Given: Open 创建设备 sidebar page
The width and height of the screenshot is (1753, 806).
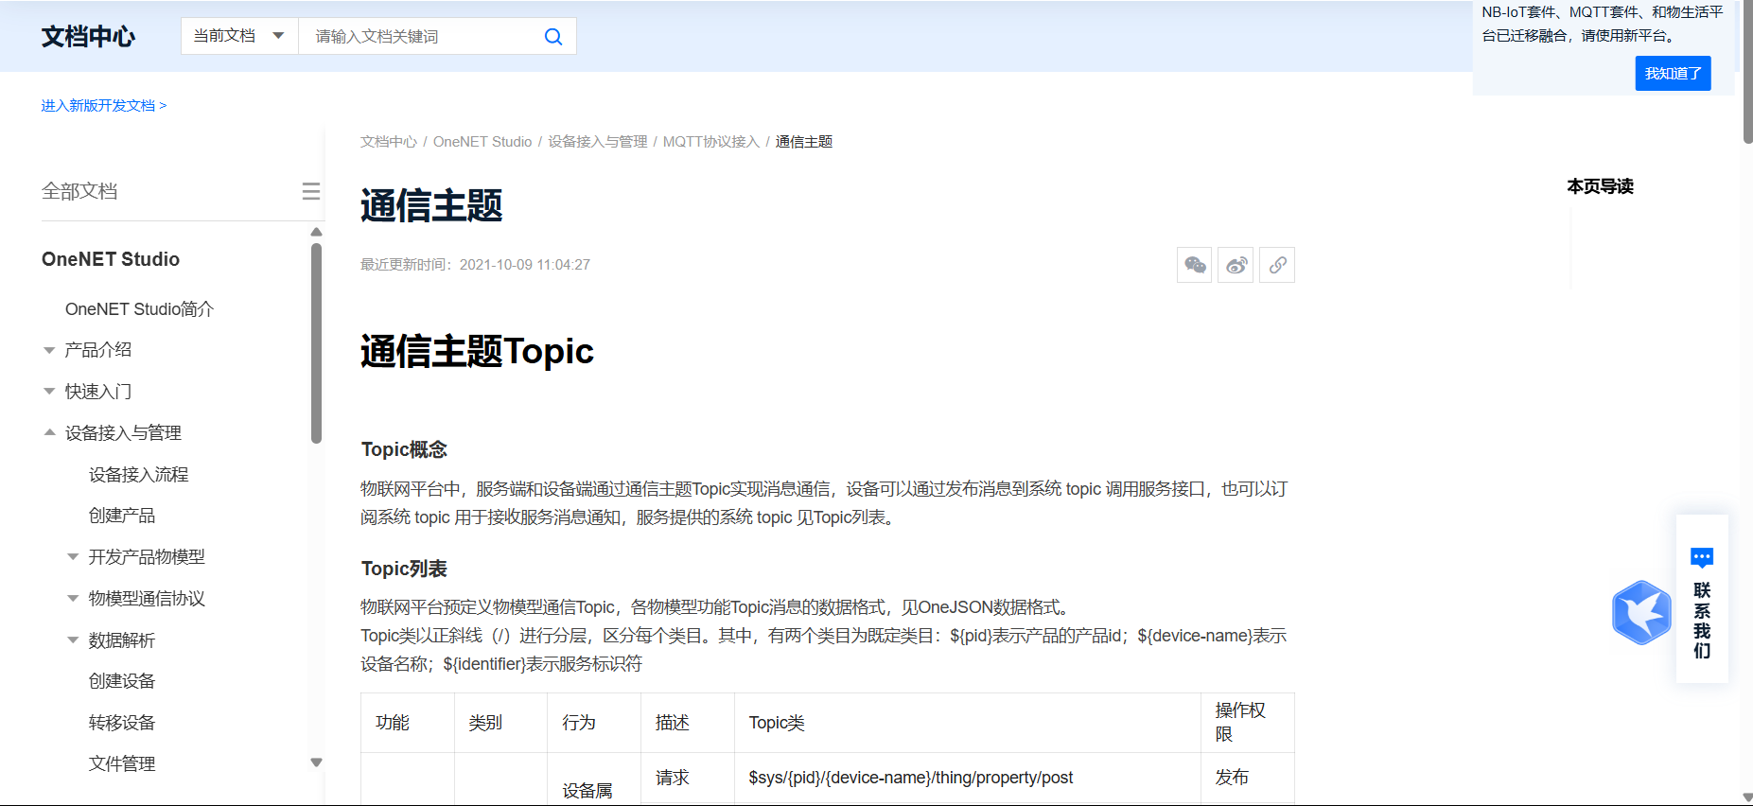Looking at the screenshot, I should click(x=122, y=681).
